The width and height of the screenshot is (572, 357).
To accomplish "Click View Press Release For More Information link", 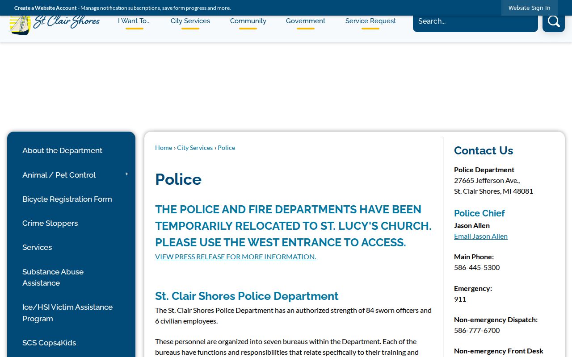I will click(236, 257).
